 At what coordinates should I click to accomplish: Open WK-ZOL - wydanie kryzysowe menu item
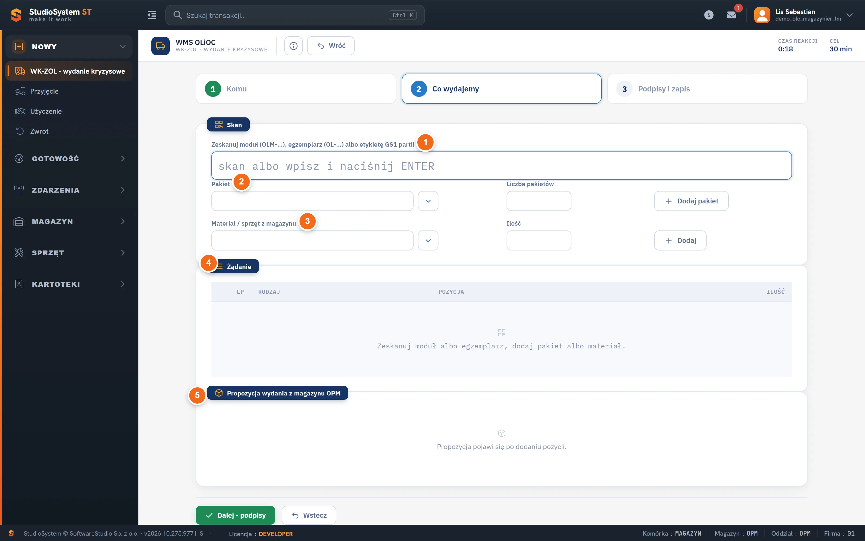pos(69,71)
